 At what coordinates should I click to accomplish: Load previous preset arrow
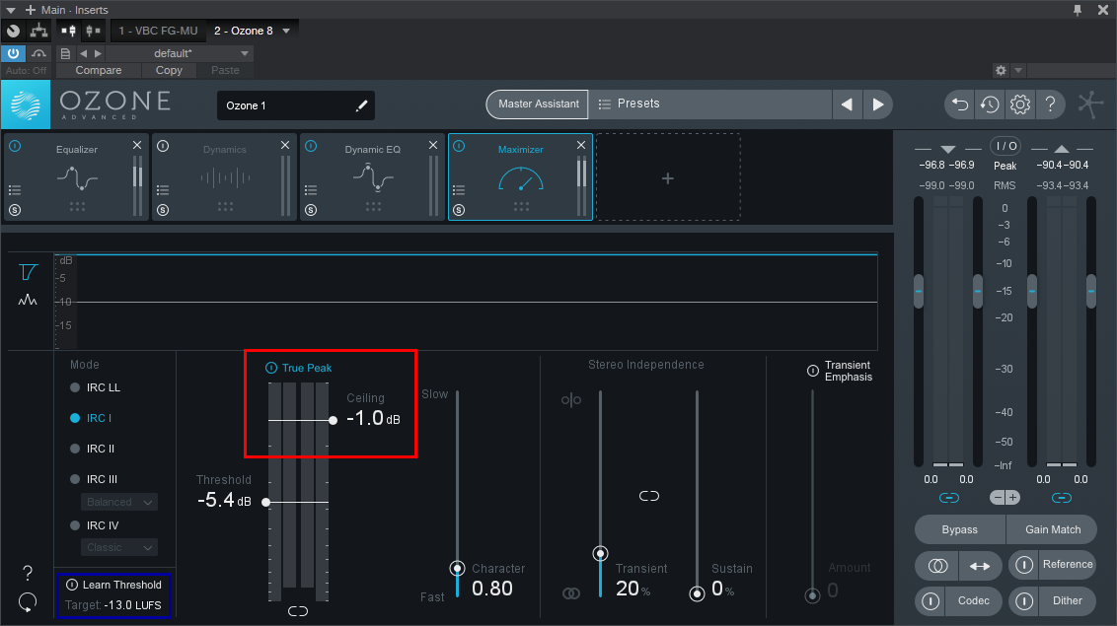pos(847,104)
